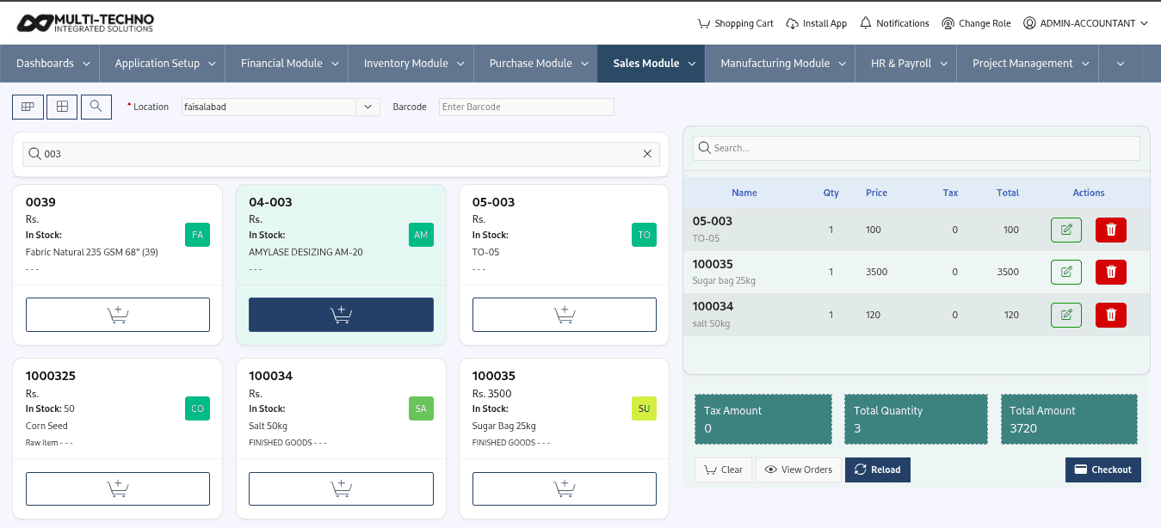This screenshot has height=528, width=1161.
Task: Expand the overflow chevron in navbar
Action: pyautogui.click(x=1120, y=64)
